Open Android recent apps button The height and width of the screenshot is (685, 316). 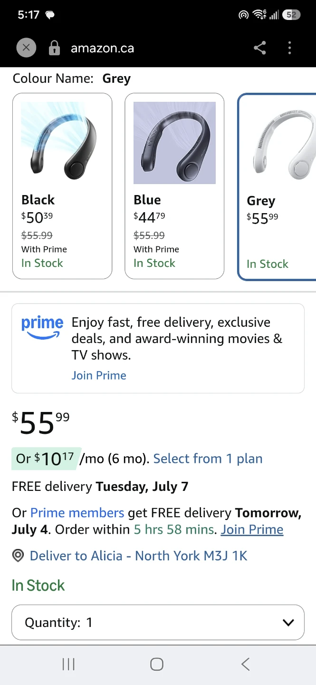pos(69,664)
